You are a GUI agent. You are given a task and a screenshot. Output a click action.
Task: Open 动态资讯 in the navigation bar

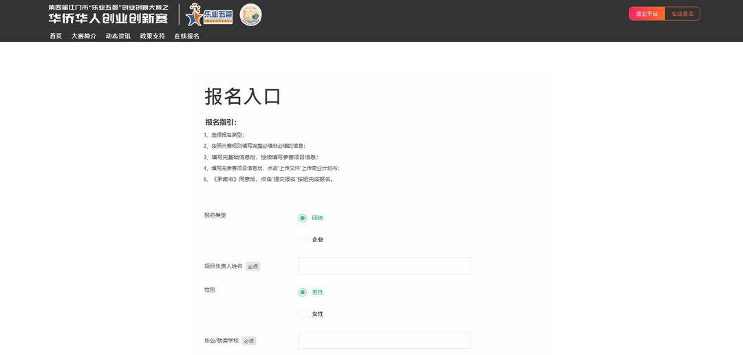tap(118, 36)
